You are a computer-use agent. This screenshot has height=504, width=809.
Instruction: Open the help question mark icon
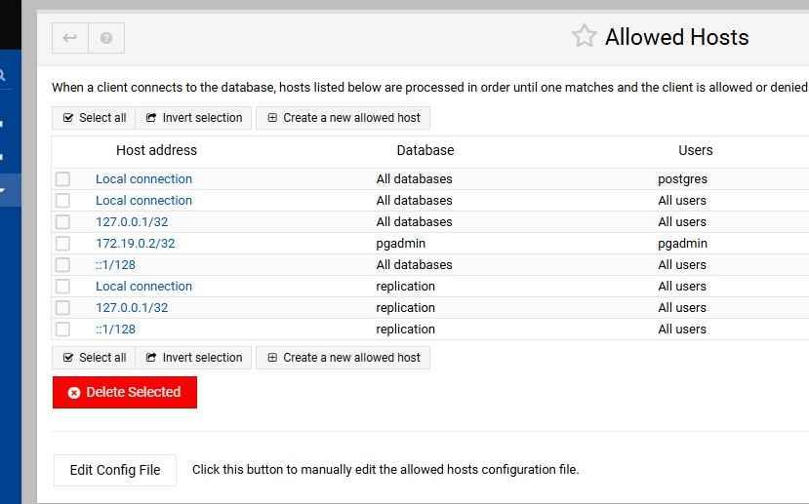(106, 38)
